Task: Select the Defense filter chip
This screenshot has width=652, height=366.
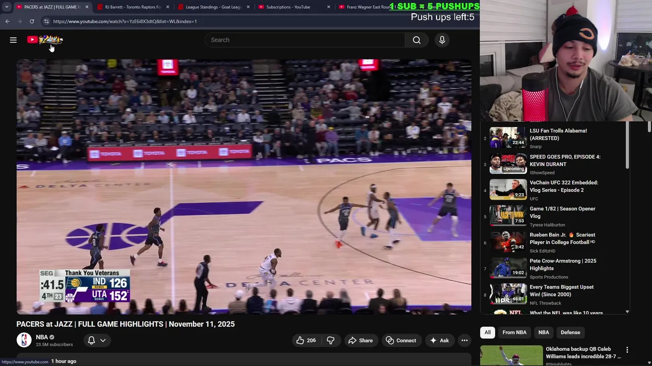Action: tap(570, 332)
